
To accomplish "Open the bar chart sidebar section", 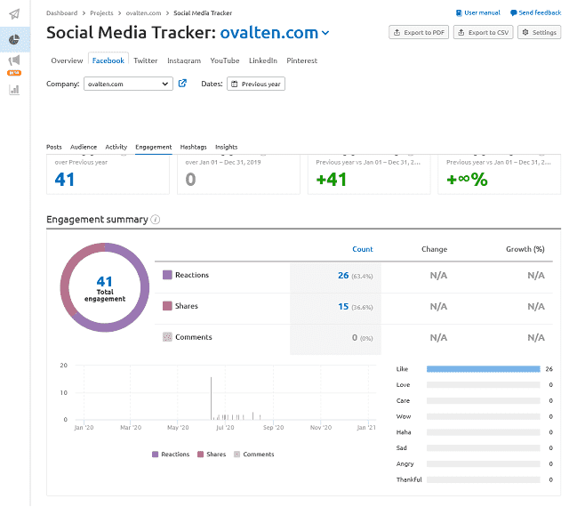I will (x=14, y=90).
